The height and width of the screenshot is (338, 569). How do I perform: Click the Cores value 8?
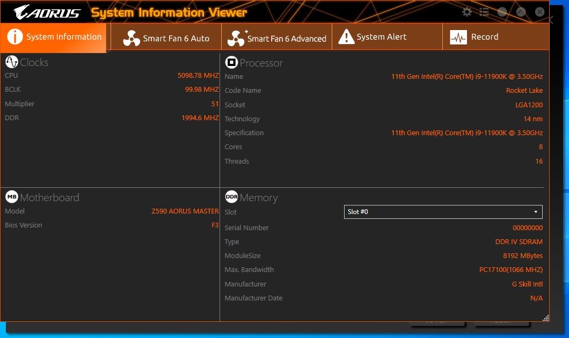[x=541, y=147]
